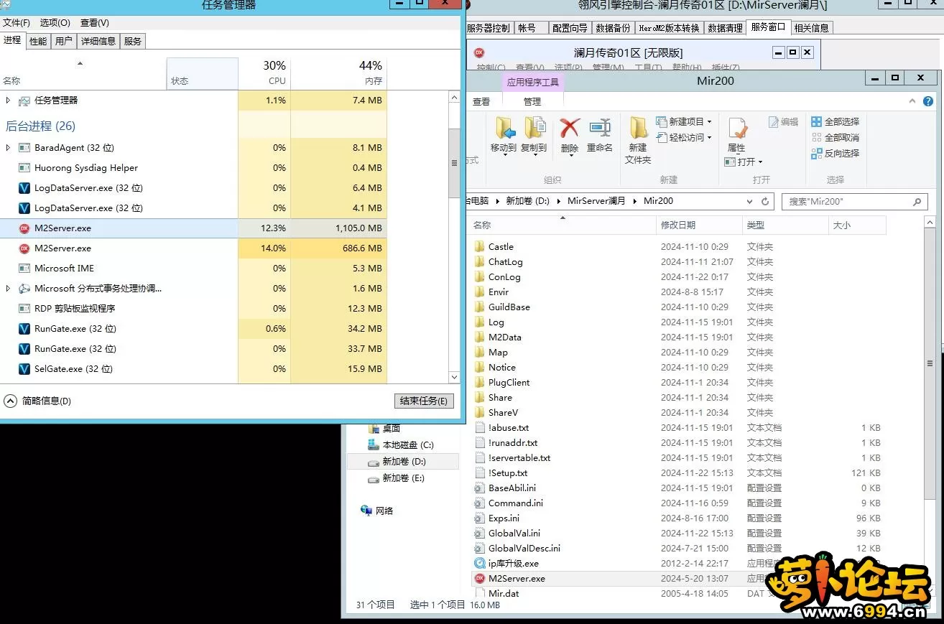944x624 pixels.
Task: Click the refresh icon beside the address bar
Action: click(x=765, y=202)
